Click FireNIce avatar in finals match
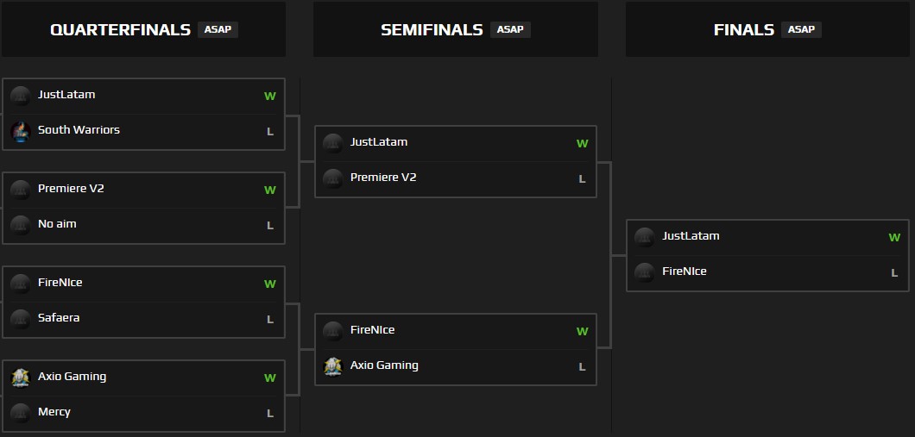The height and width of the screenshot is (437, 915). pos(645,272)
